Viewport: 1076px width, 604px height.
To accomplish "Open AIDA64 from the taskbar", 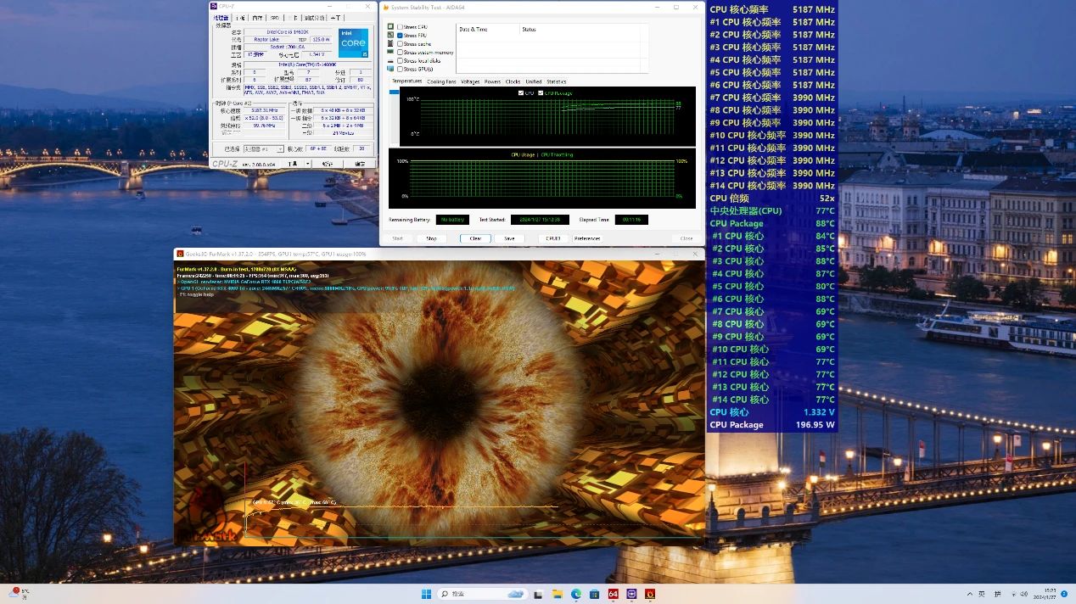I will (613, 594).
